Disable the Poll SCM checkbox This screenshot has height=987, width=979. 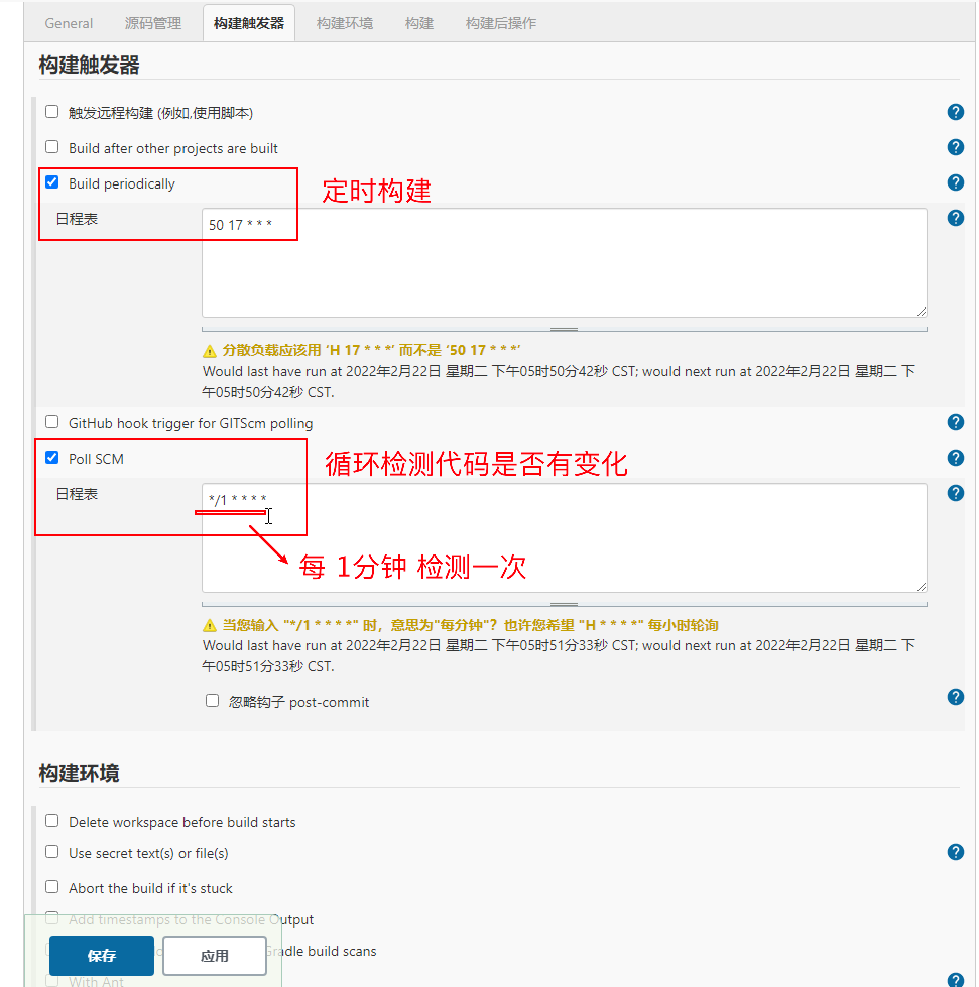click(52, 457)
